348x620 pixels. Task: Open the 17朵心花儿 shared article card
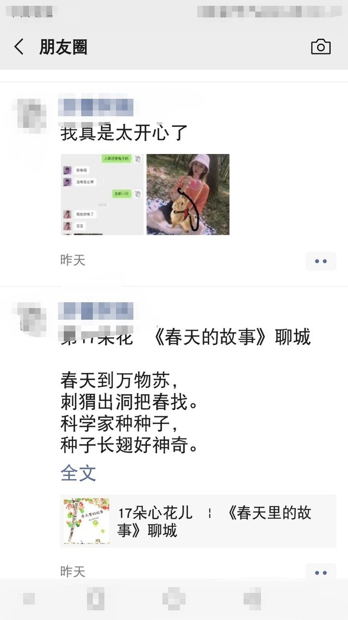tap(198, 521)
